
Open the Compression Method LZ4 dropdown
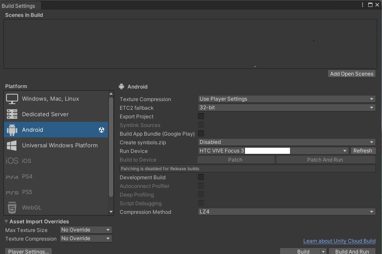point(286,212)
